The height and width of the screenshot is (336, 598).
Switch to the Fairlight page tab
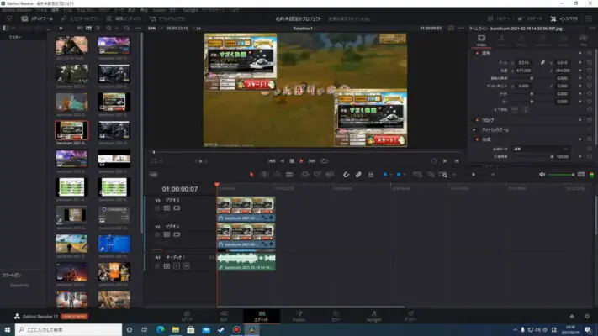[x=373, y=316]
